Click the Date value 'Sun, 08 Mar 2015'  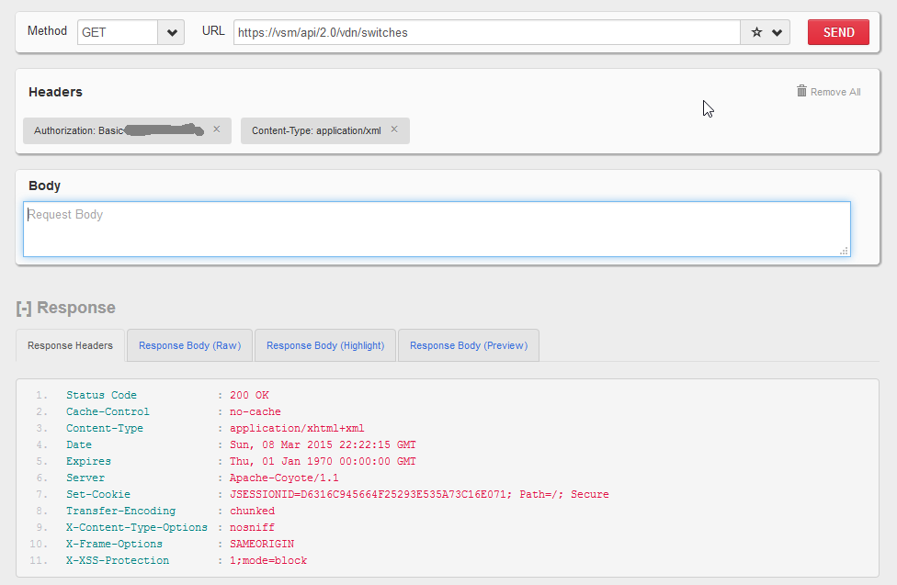(323, 444)
